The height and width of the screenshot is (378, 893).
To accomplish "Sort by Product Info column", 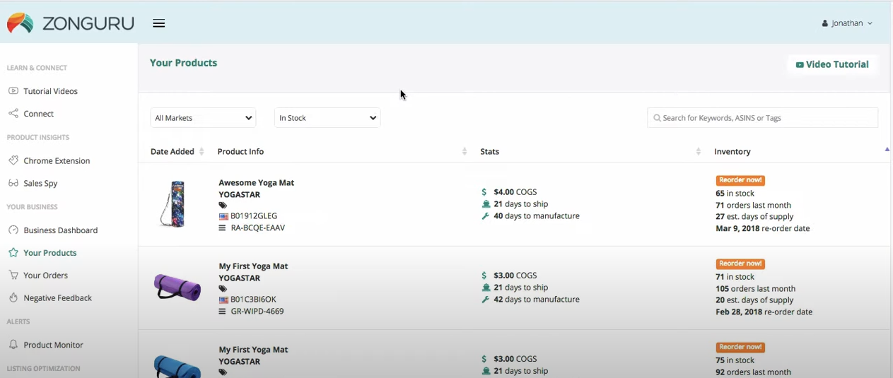I will (342, 152).
